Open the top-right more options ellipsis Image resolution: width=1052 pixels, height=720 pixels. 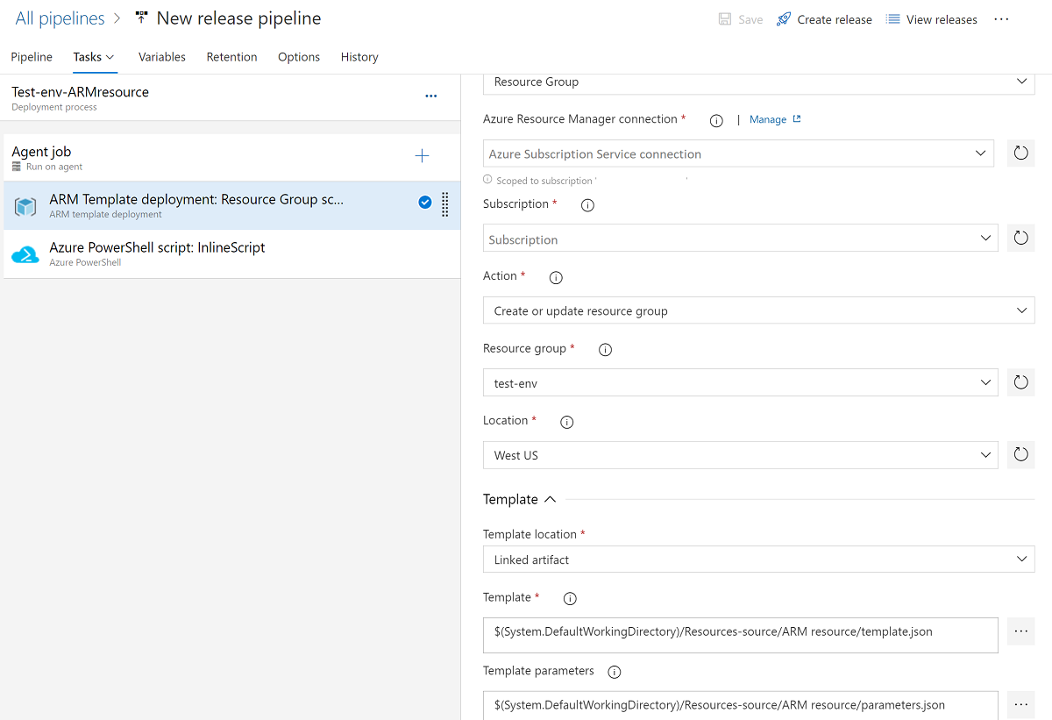coord(1001,19)
